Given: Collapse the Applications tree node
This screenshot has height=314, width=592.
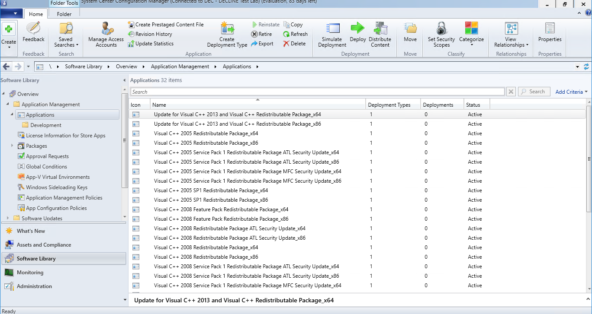Looking at the screenshot, I should click(12, 114).
